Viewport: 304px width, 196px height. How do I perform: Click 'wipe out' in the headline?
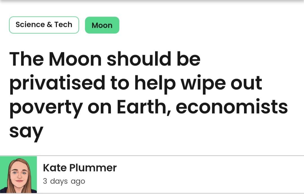pyautogui.click(x=221, y=84)
